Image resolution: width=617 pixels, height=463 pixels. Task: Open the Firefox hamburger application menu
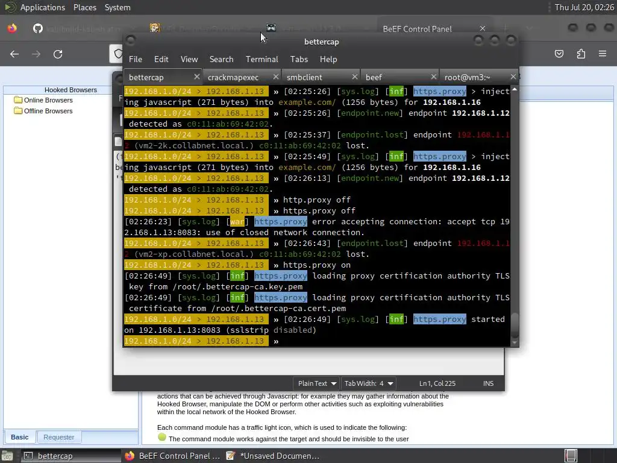pyautogui.click(x=603, y=54)
